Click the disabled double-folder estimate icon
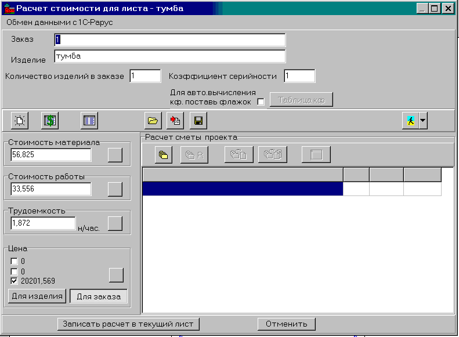The width and height of the screenshot is (459, 337). pos(273,155)
